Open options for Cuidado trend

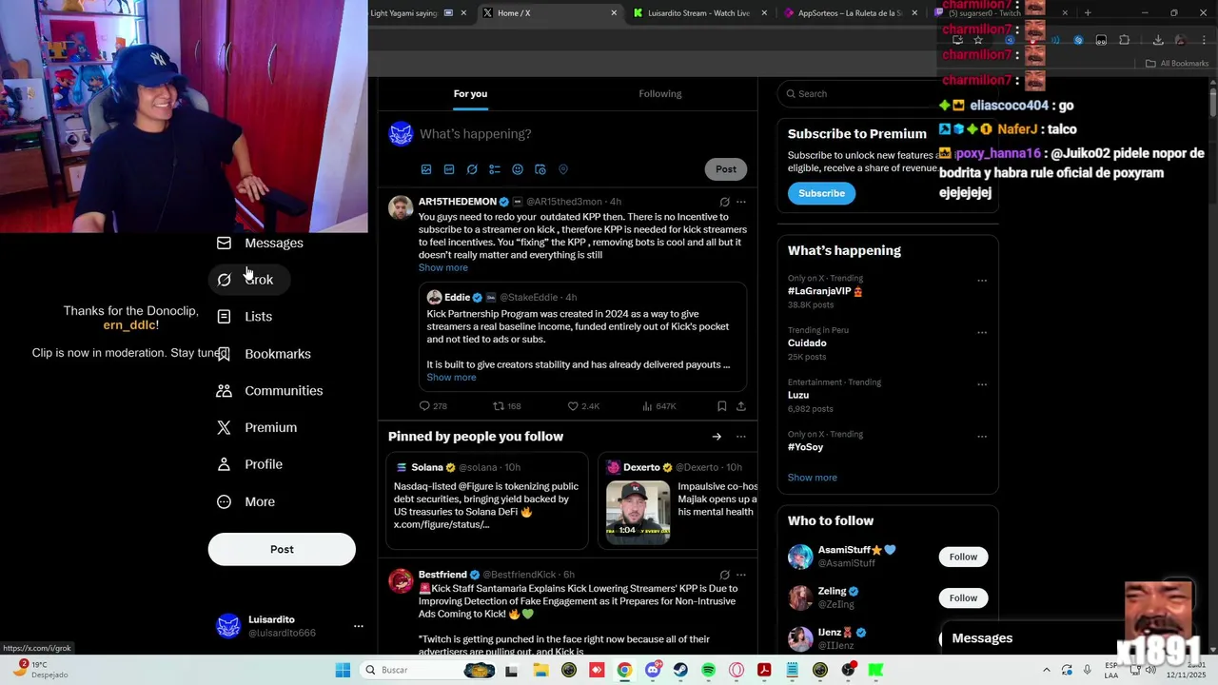[982, 333]
